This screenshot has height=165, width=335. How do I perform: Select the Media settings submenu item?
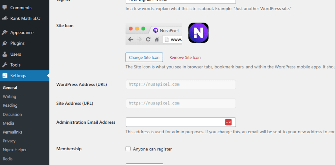[x=9, y=123]
